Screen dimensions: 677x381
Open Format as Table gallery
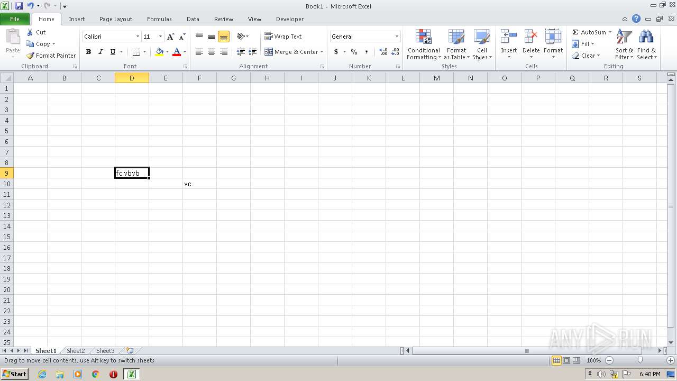point(456,45)
